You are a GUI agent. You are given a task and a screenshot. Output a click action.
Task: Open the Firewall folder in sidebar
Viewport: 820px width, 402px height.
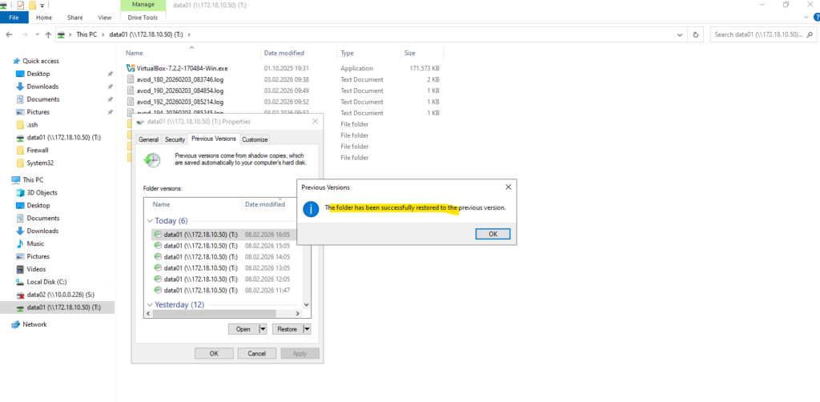click(x=37, y=150)
